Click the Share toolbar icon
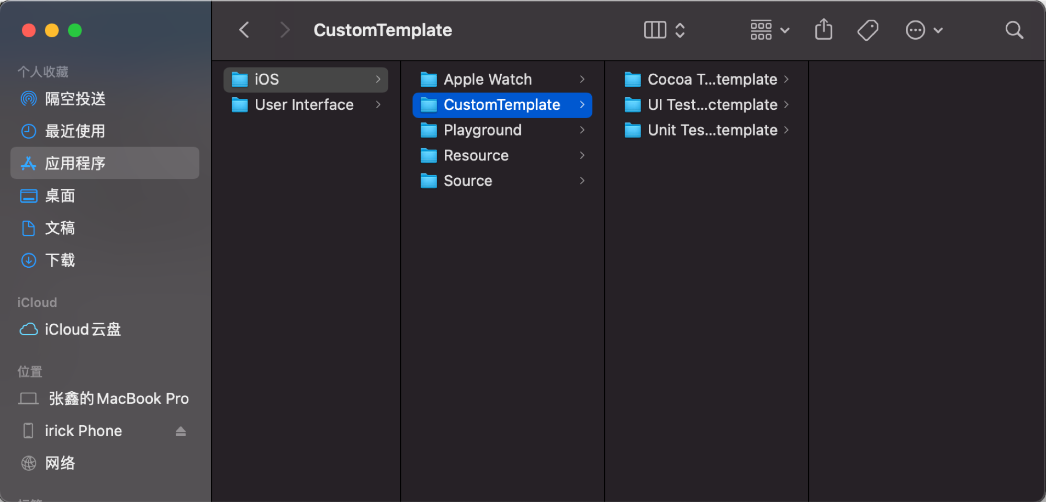 tap(824, 30)
